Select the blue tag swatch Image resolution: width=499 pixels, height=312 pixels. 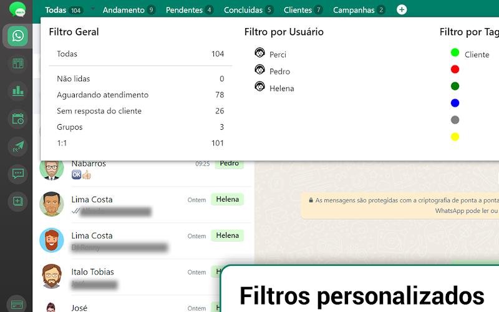click(455, 103)
